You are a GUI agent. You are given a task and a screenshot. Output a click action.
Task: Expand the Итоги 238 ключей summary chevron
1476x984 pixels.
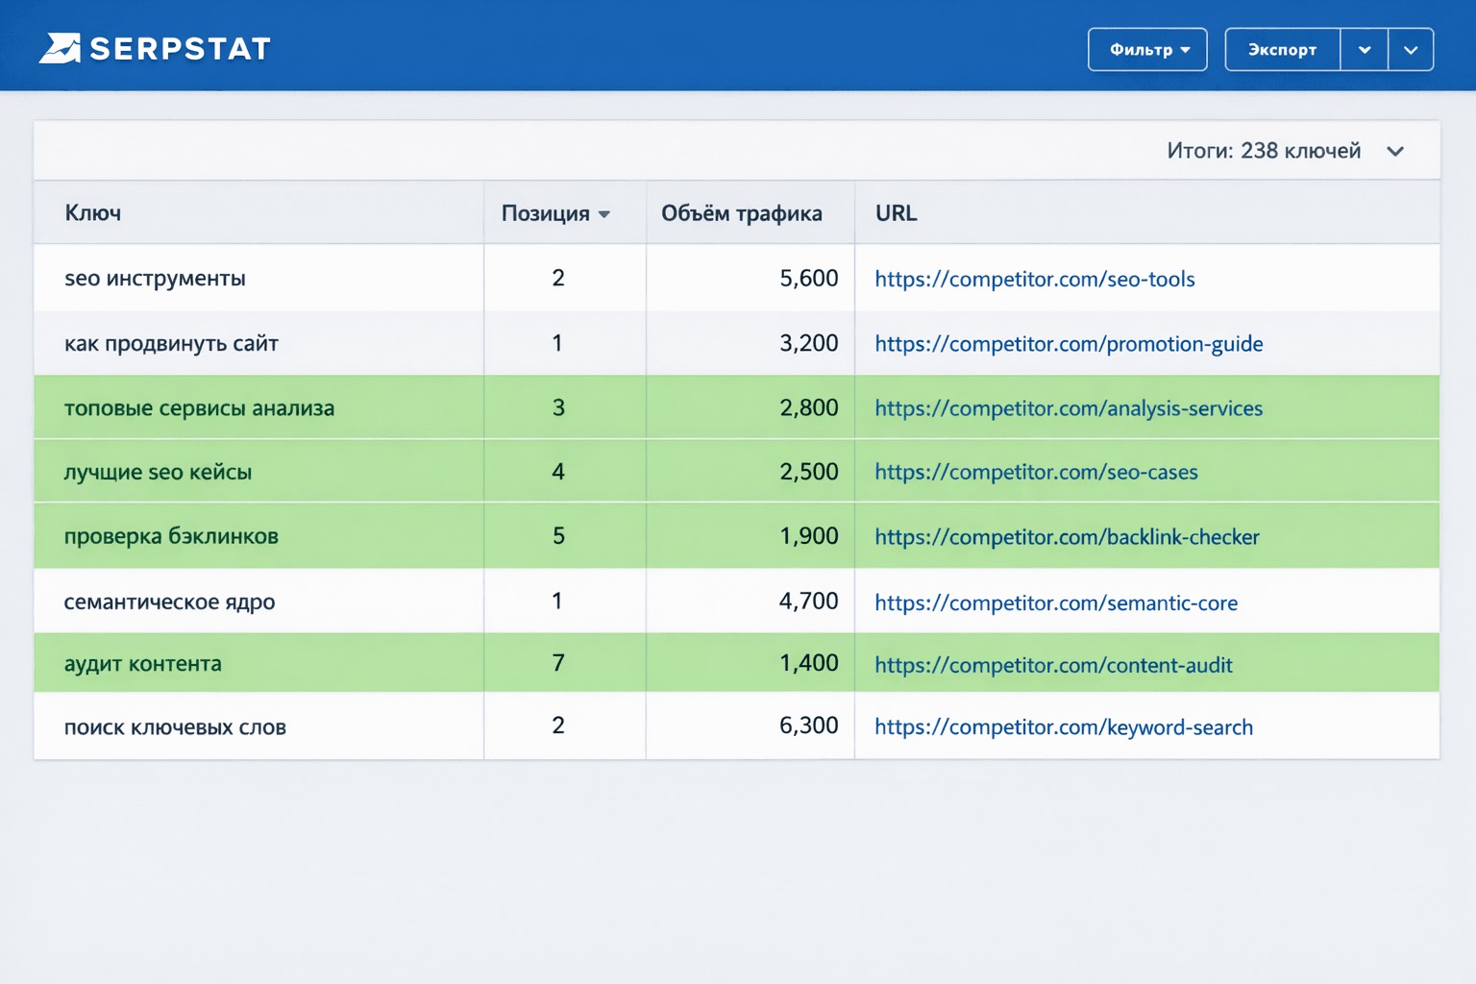tap(1395, 151)
